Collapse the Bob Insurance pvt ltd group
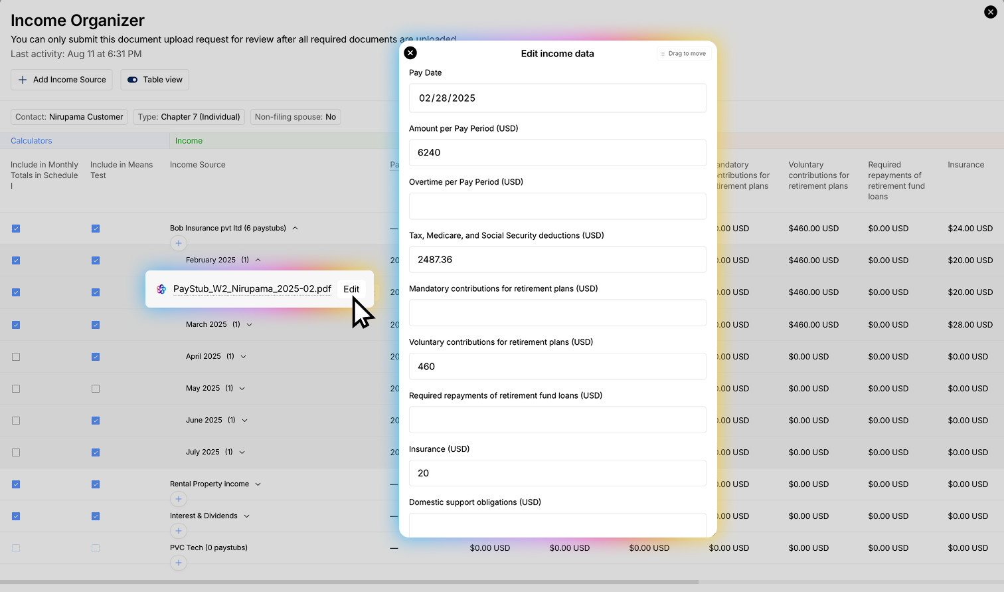This screenshot has height=592, width=1004. click(x=295, y=229)
